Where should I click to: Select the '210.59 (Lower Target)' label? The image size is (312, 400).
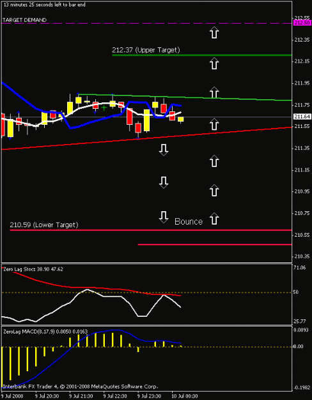[x=44, y=225]
